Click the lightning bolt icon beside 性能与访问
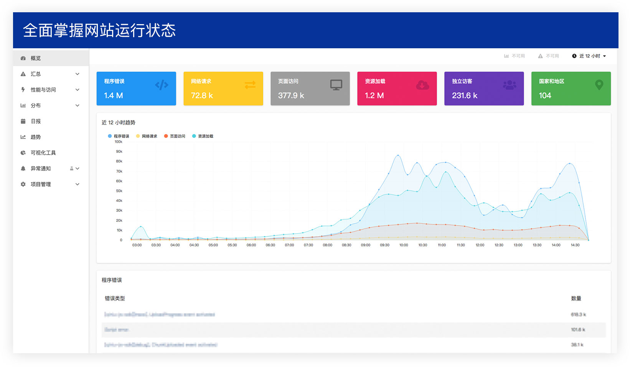Viewport: 630px width, 367px height. pos(23,90)
